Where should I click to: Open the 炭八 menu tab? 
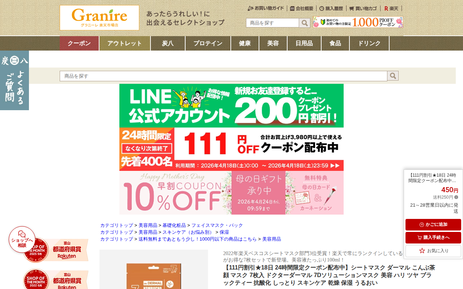[168, 43]
